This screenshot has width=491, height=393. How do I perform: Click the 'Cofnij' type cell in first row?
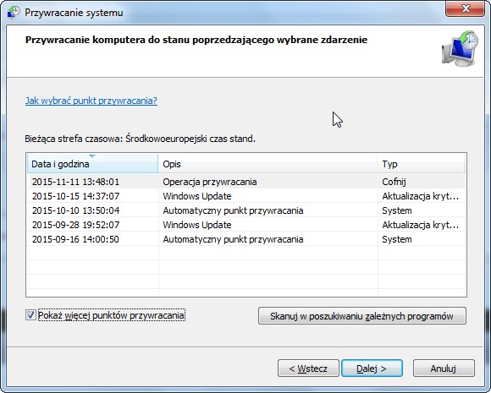[x=394, y=182]
